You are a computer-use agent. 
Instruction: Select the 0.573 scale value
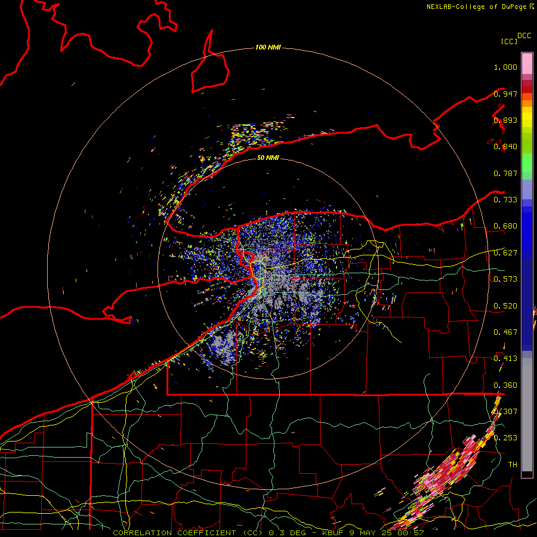(x=505, y=279)
